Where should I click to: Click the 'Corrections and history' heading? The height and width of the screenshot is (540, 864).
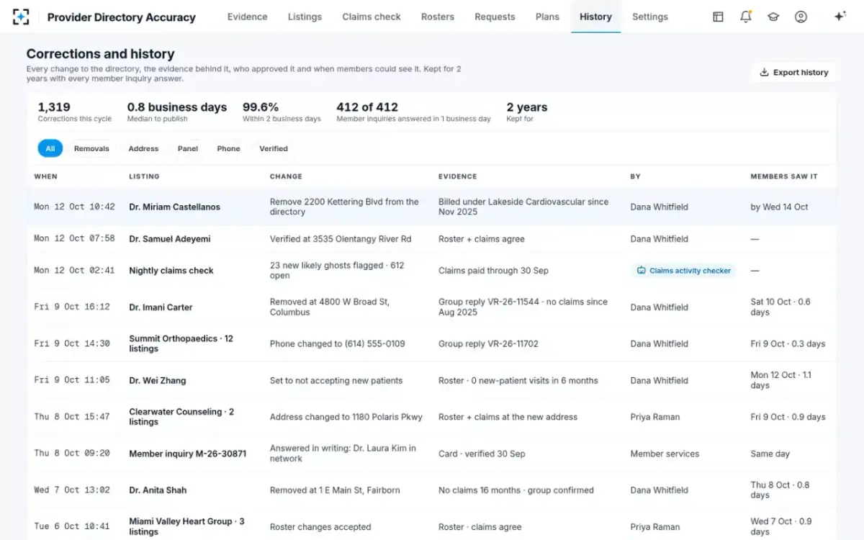pos(100,54)
